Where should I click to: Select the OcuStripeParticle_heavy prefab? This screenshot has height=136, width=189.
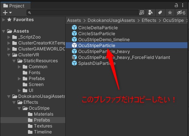(126, 52)
